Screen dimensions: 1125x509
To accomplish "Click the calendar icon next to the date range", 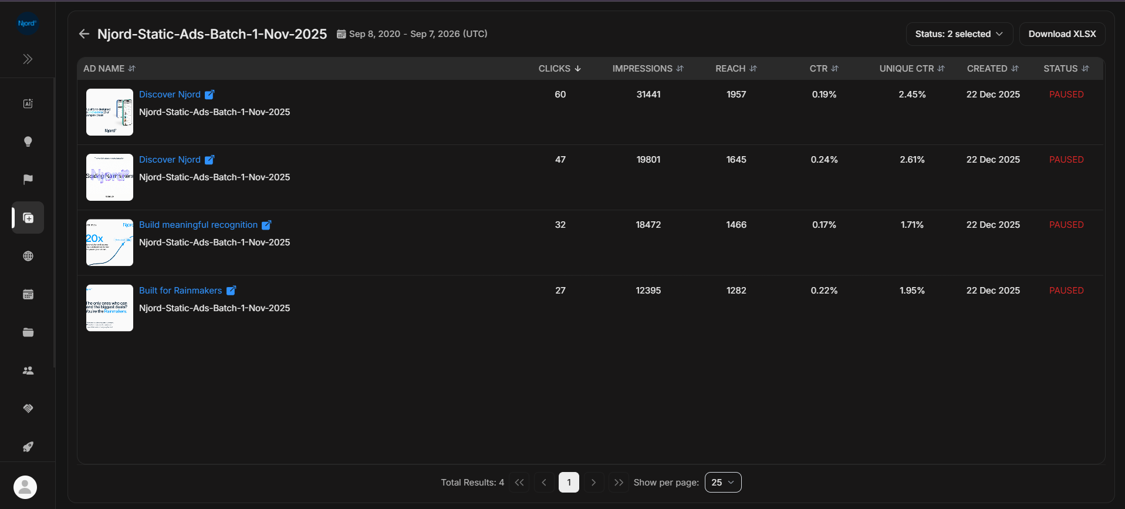I will tap(341, 34).
